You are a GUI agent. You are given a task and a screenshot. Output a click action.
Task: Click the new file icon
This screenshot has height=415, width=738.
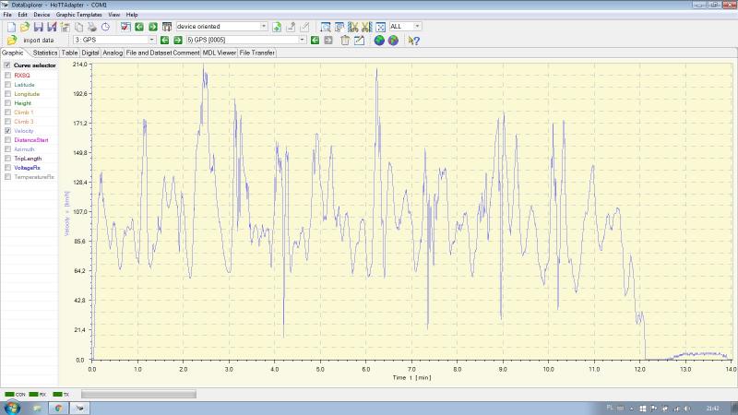tap(11, 27)
